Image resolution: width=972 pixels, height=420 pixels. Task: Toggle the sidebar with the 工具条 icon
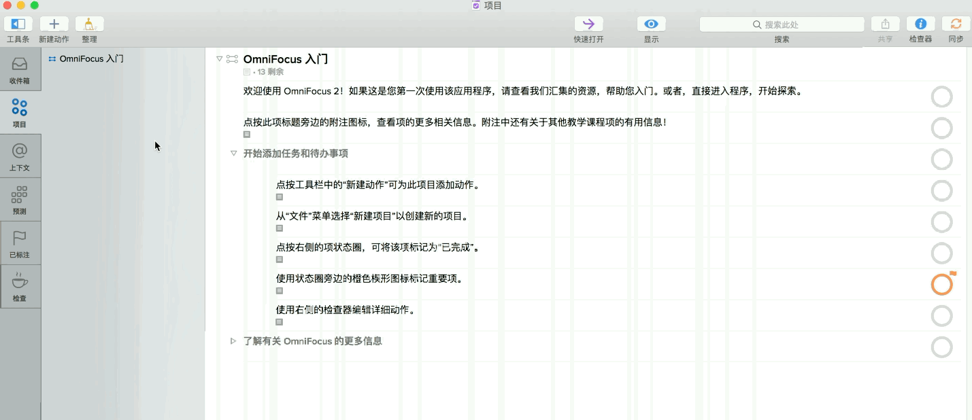(18, 24)
